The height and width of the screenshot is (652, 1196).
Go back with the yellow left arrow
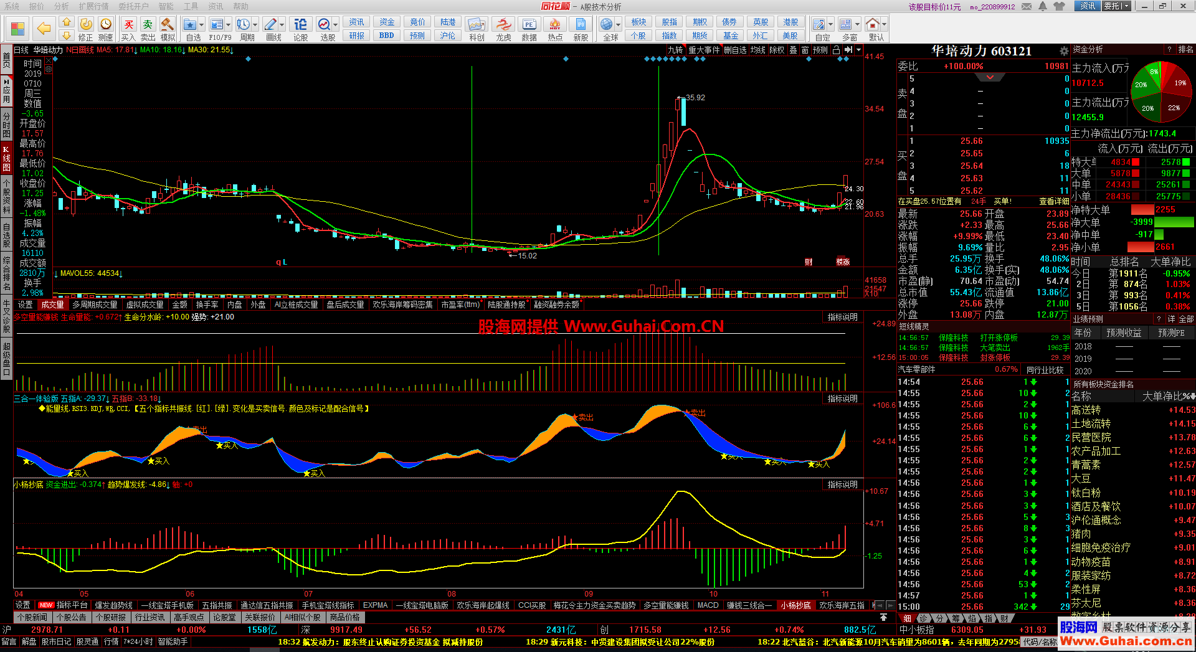44,29
